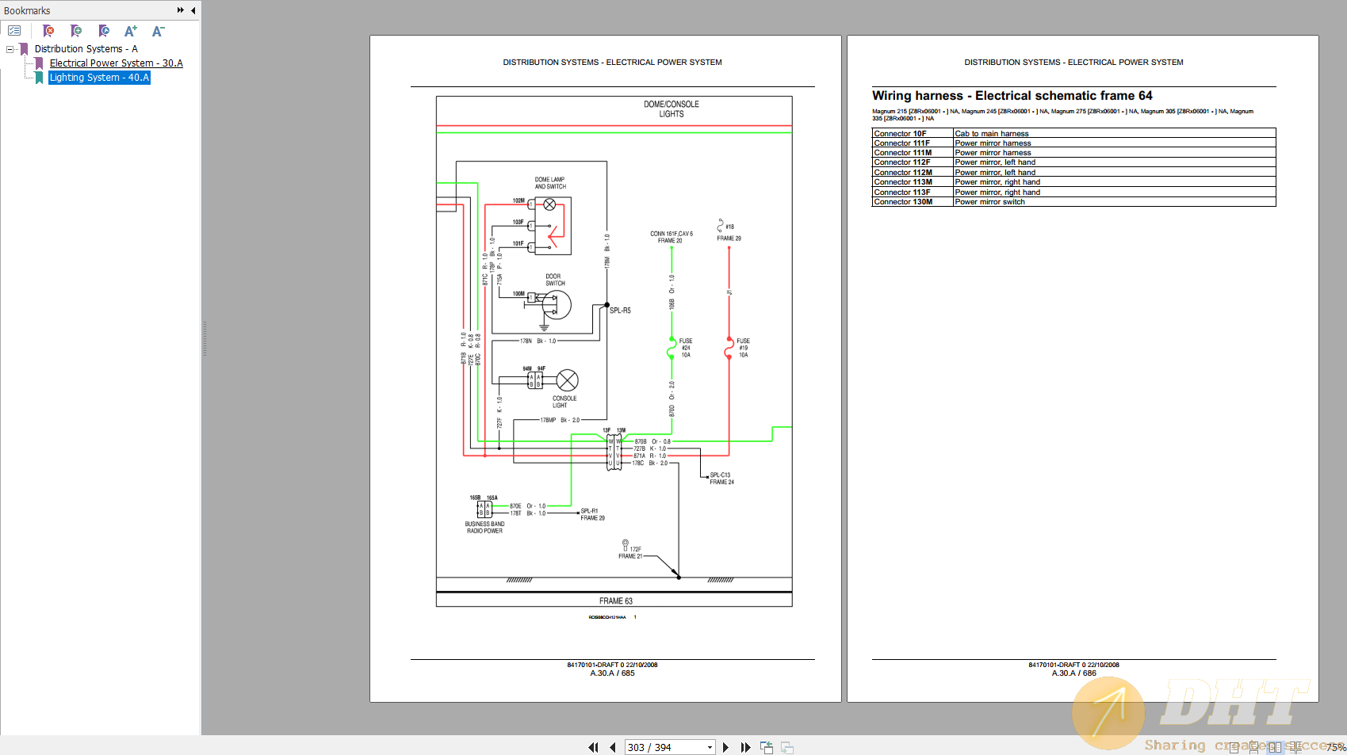Jump to the last page
Screen dimensions: 1347x755
click(x=745, y=746)
